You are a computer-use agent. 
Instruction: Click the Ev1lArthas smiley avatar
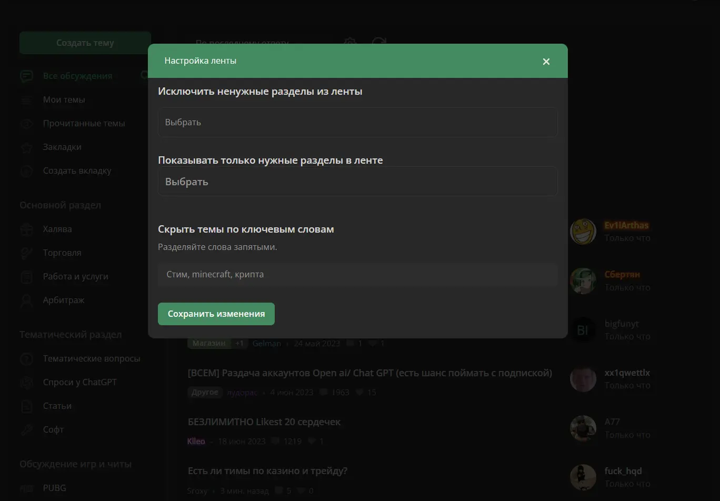click(583, 232)
